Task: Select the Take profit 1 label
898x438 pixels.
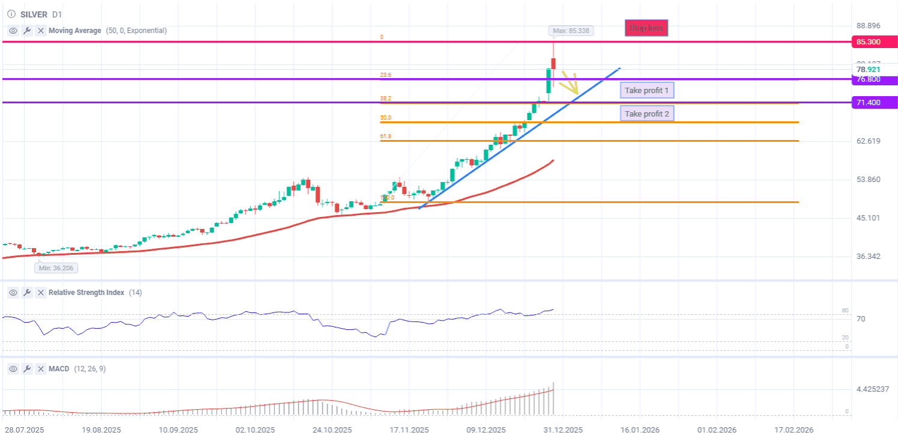Action: click(x=647, y=91)
